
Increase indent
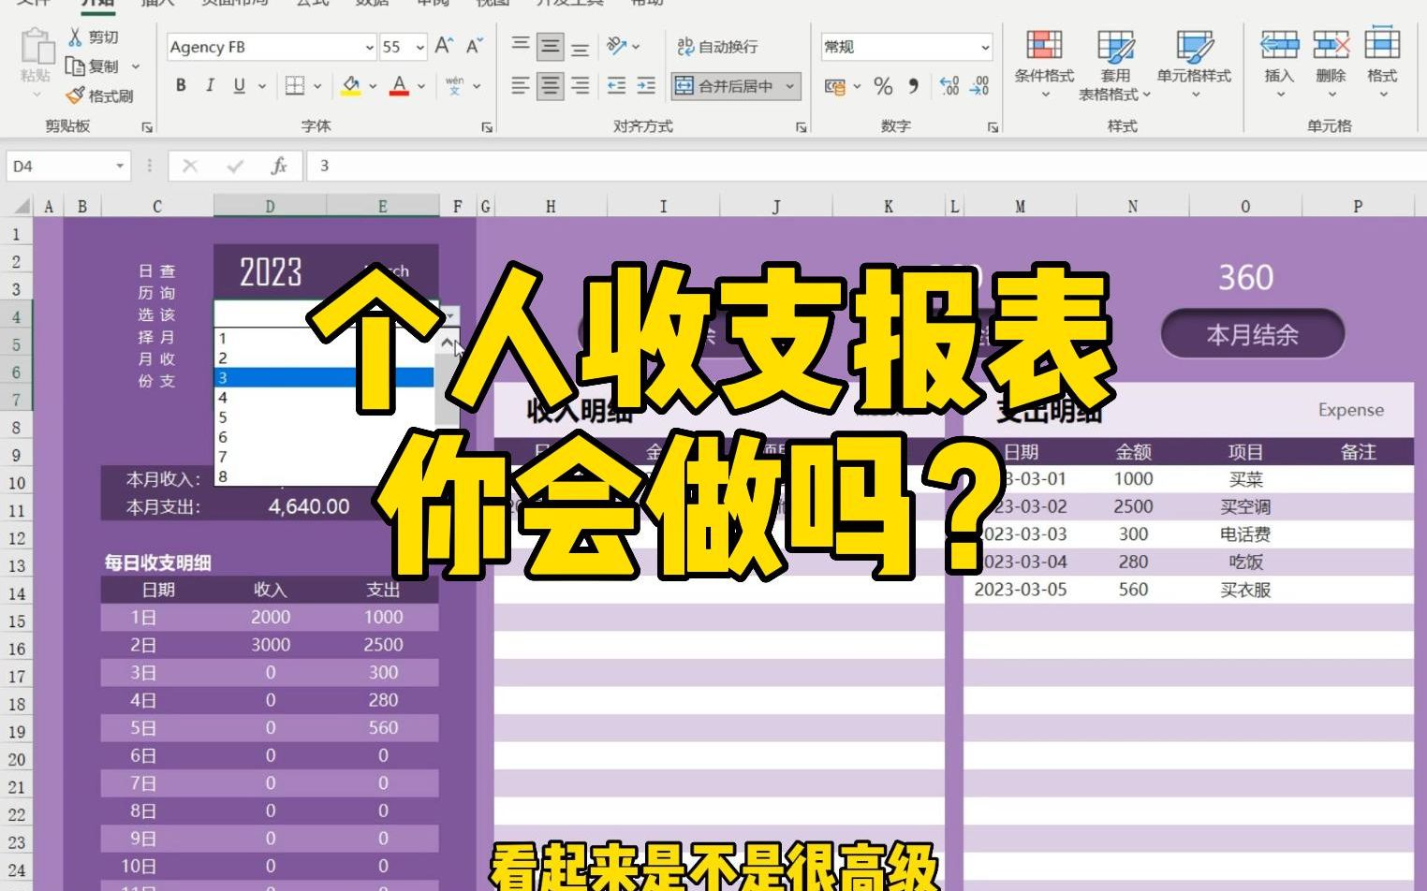(646, 86)
